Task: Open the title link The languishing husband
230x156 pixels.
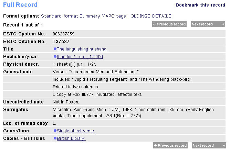Action: click(82, 49)
